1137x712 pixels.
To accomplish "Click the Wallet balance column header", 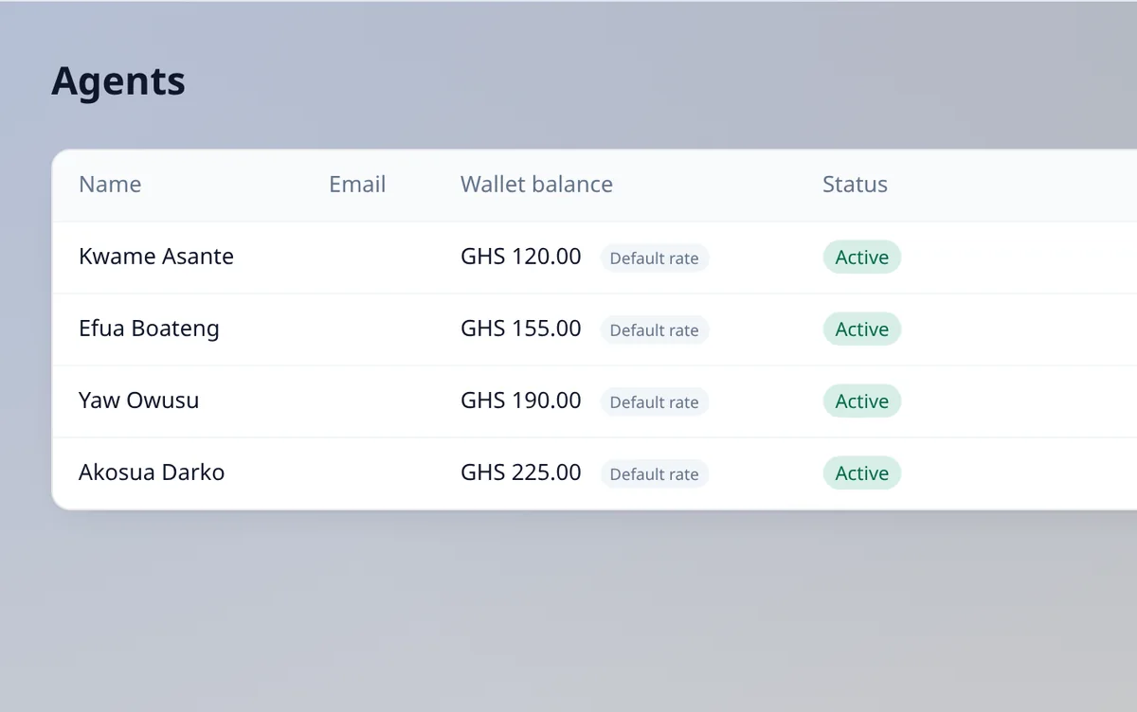I will [536, 185].
